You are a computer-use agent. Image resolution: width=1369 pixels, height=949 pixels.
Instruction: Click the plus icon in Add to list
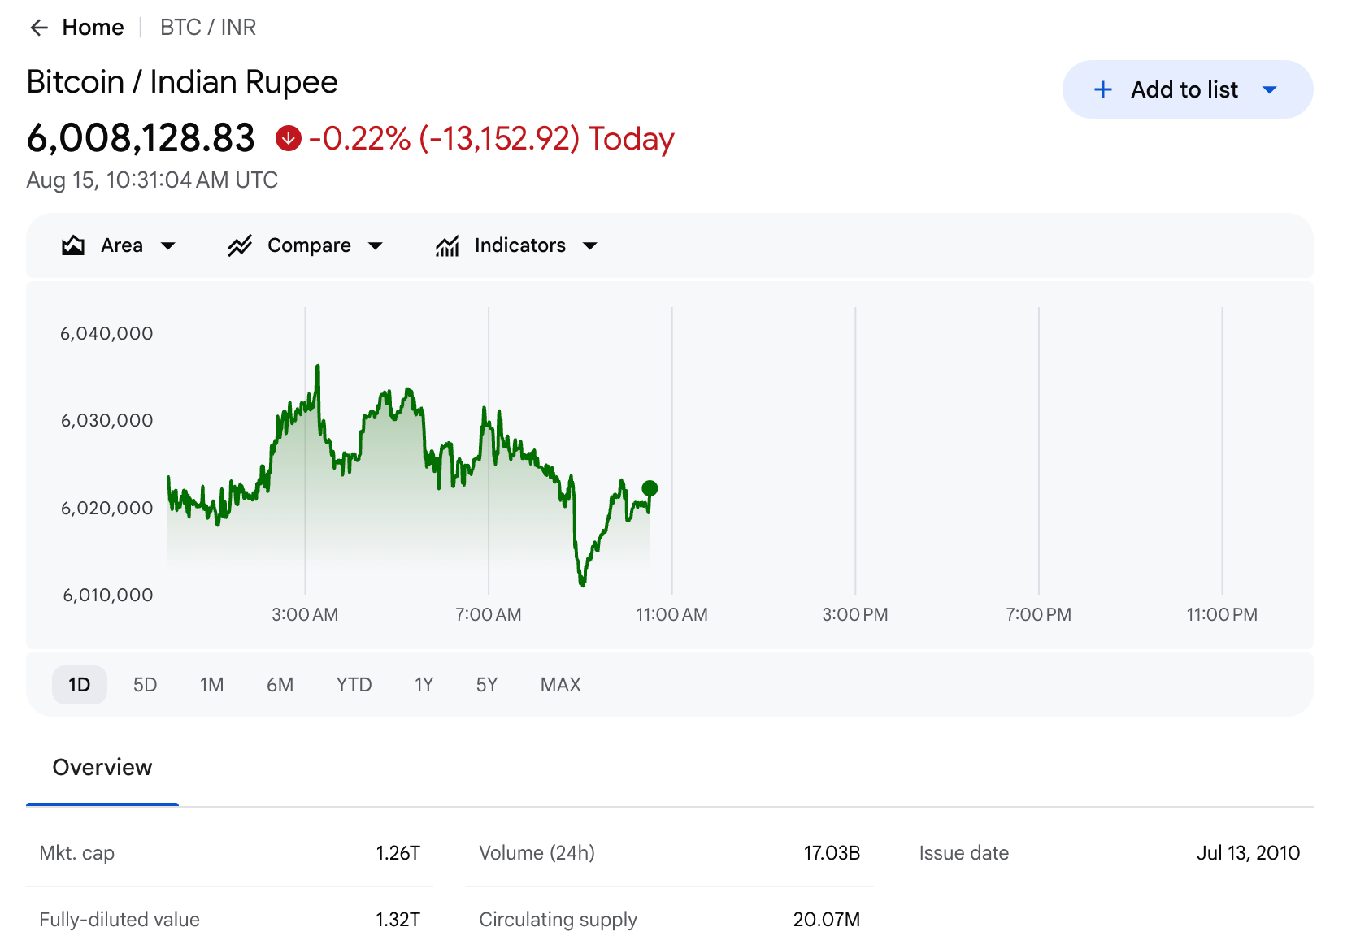click(1103, 89)
